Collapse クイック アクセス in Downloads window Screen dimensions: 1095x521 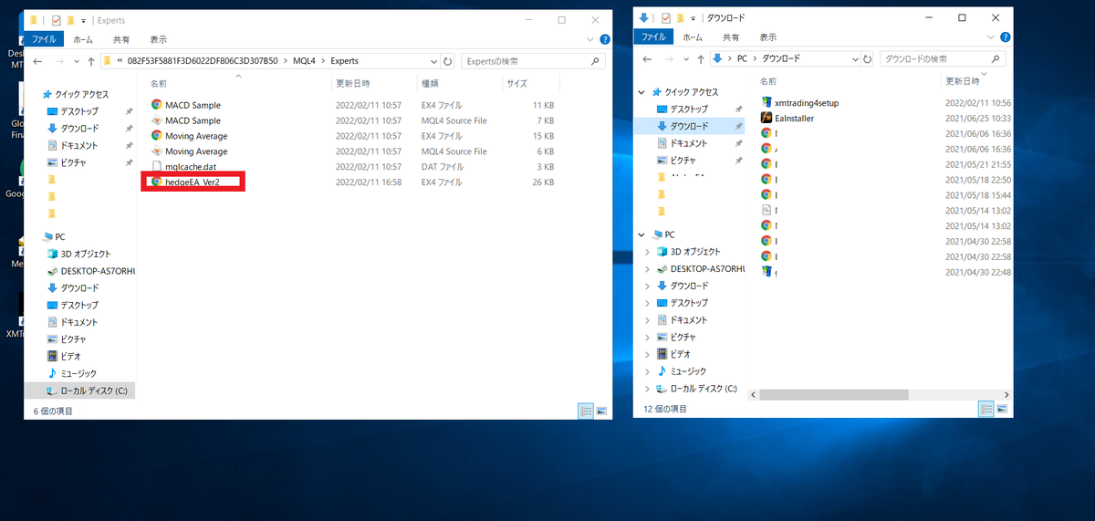coord(643,92)
